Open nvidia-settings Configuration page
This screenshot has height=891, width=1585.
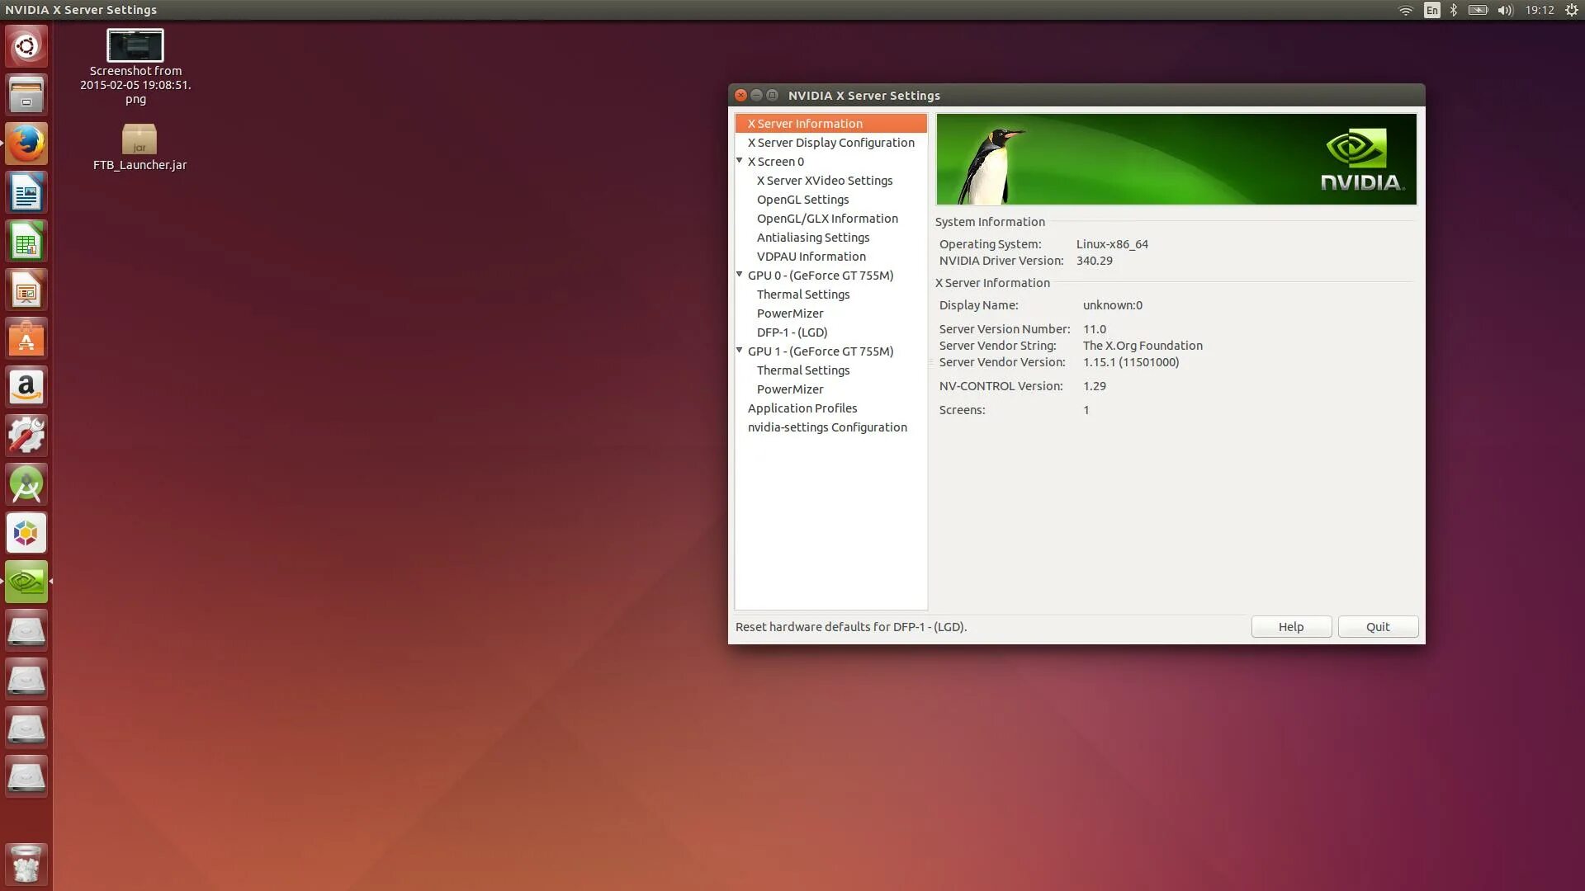pos(827,427)
